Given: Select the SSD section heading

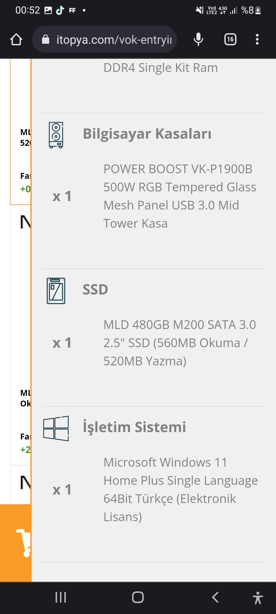Looking at the screenshot, I should [95, 290].
